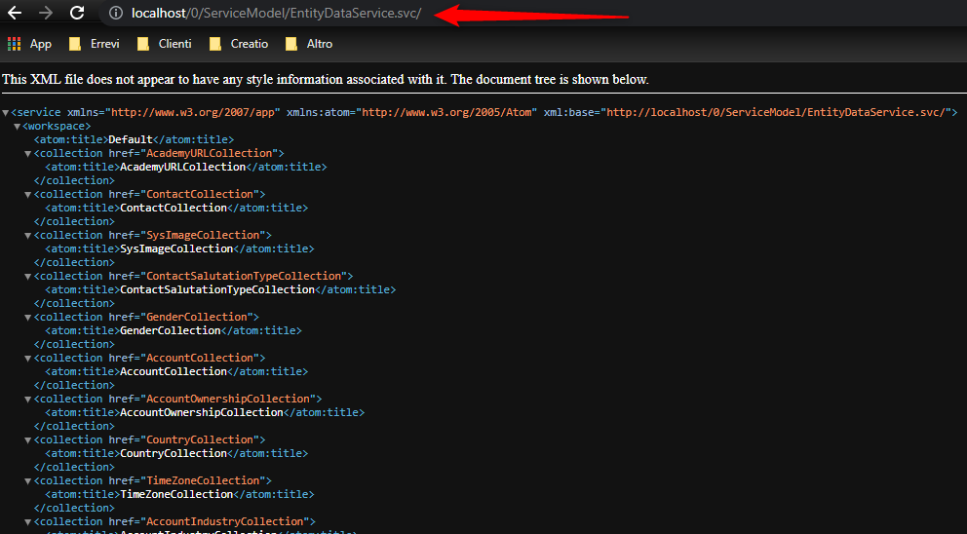Open the Creatio bookmark folder

pyautogui.click(x=239, y=44)
